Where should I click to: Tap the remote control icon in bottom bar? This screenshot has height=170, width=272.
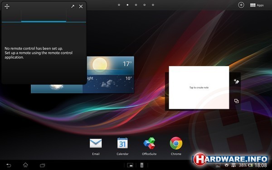142,165
